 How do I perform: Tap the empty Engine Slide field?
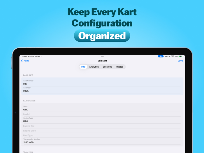(102, 131)
